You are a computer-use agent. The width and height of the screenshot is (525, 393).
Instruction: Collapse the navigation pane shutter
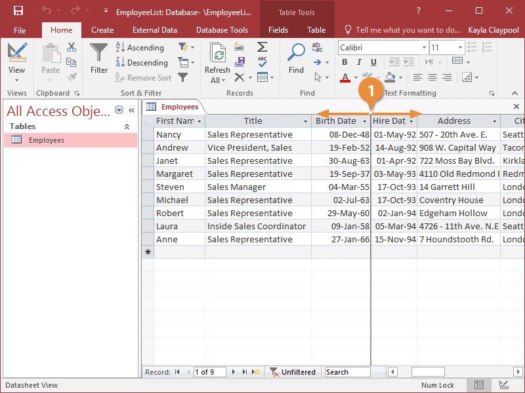coord(132,110)
